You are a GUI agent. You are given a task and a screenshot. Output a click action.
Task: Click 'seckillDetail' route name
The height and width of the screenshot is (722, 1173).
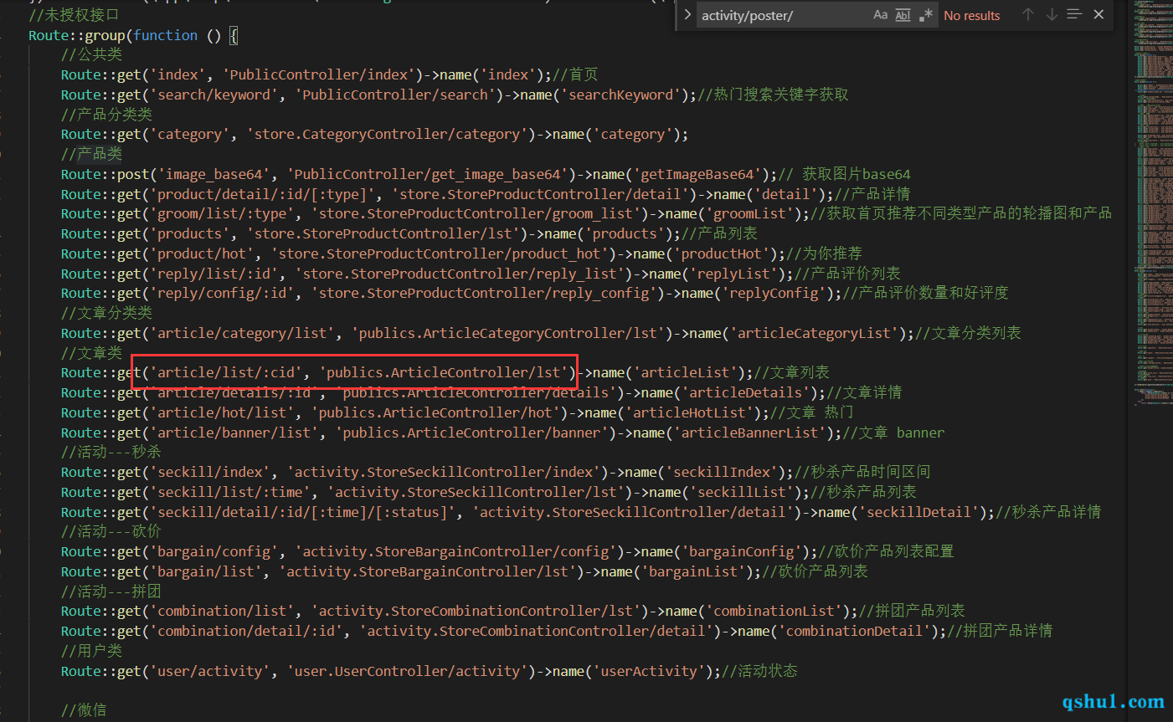pos(918,512)
